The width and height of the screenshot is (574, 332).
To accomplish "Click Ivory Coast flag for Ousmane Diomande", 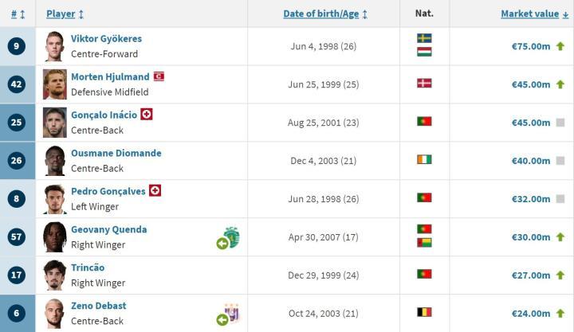I will click(x=424, y=160).
